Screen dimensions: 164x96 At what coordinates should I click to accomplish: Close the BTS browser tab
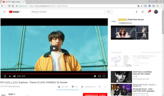24,2
